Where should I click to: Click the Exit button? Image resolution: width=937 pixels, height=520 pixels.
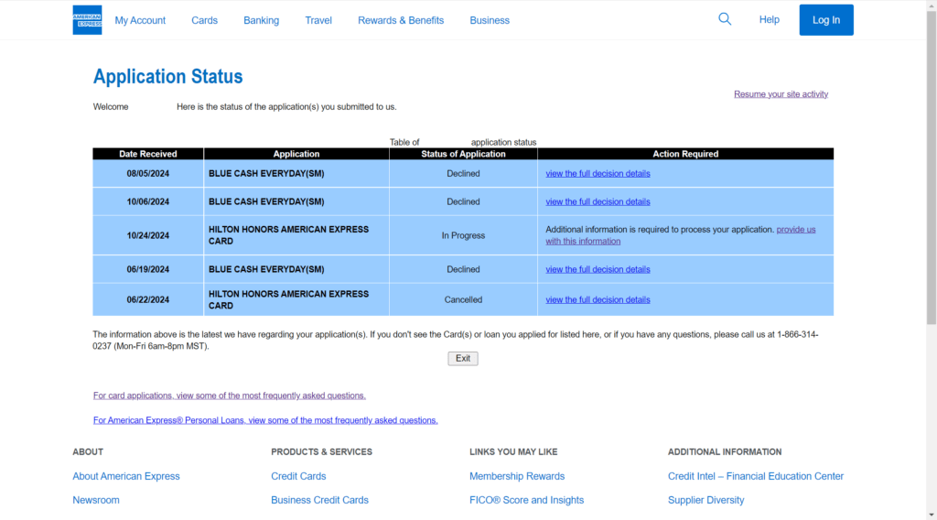[x=462, y=359]
